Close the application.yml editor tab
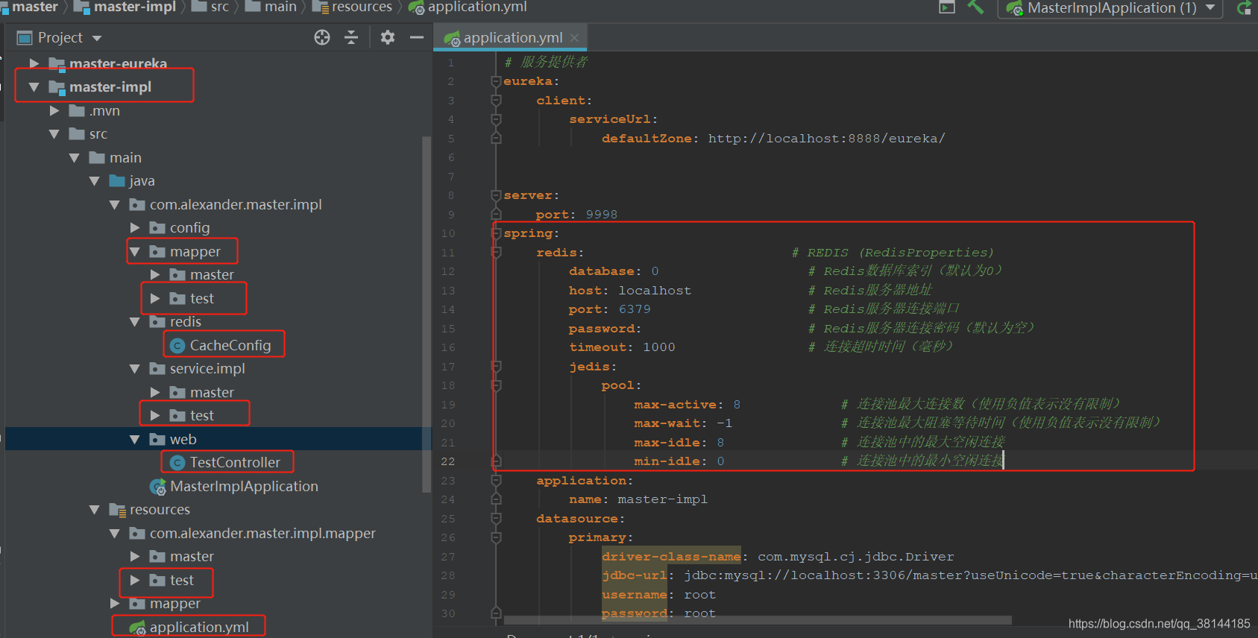The image size is (1258, 638). click(574, 37)
